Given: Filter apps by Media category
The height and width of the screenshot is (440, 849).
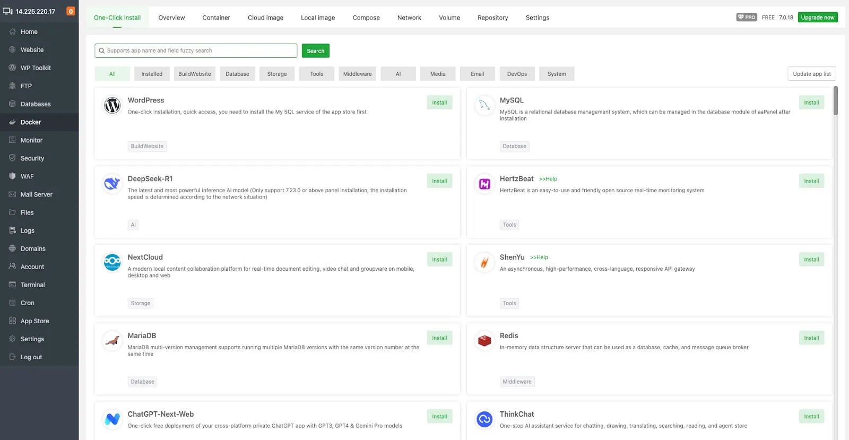Looking at the screenshot, I should coord(438,74).
